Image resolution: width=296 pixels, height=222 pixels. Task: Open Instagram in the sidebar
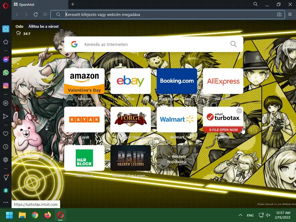tap(6, 86)
